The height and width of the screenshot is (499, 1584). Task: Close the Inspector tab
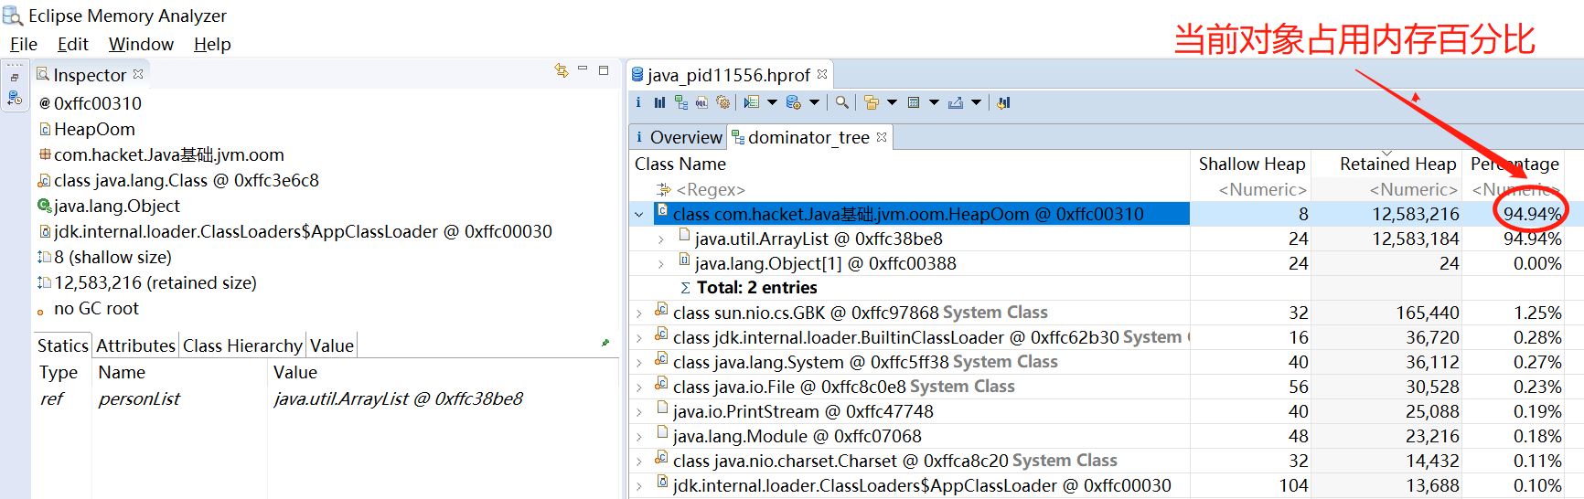point(138,74)
